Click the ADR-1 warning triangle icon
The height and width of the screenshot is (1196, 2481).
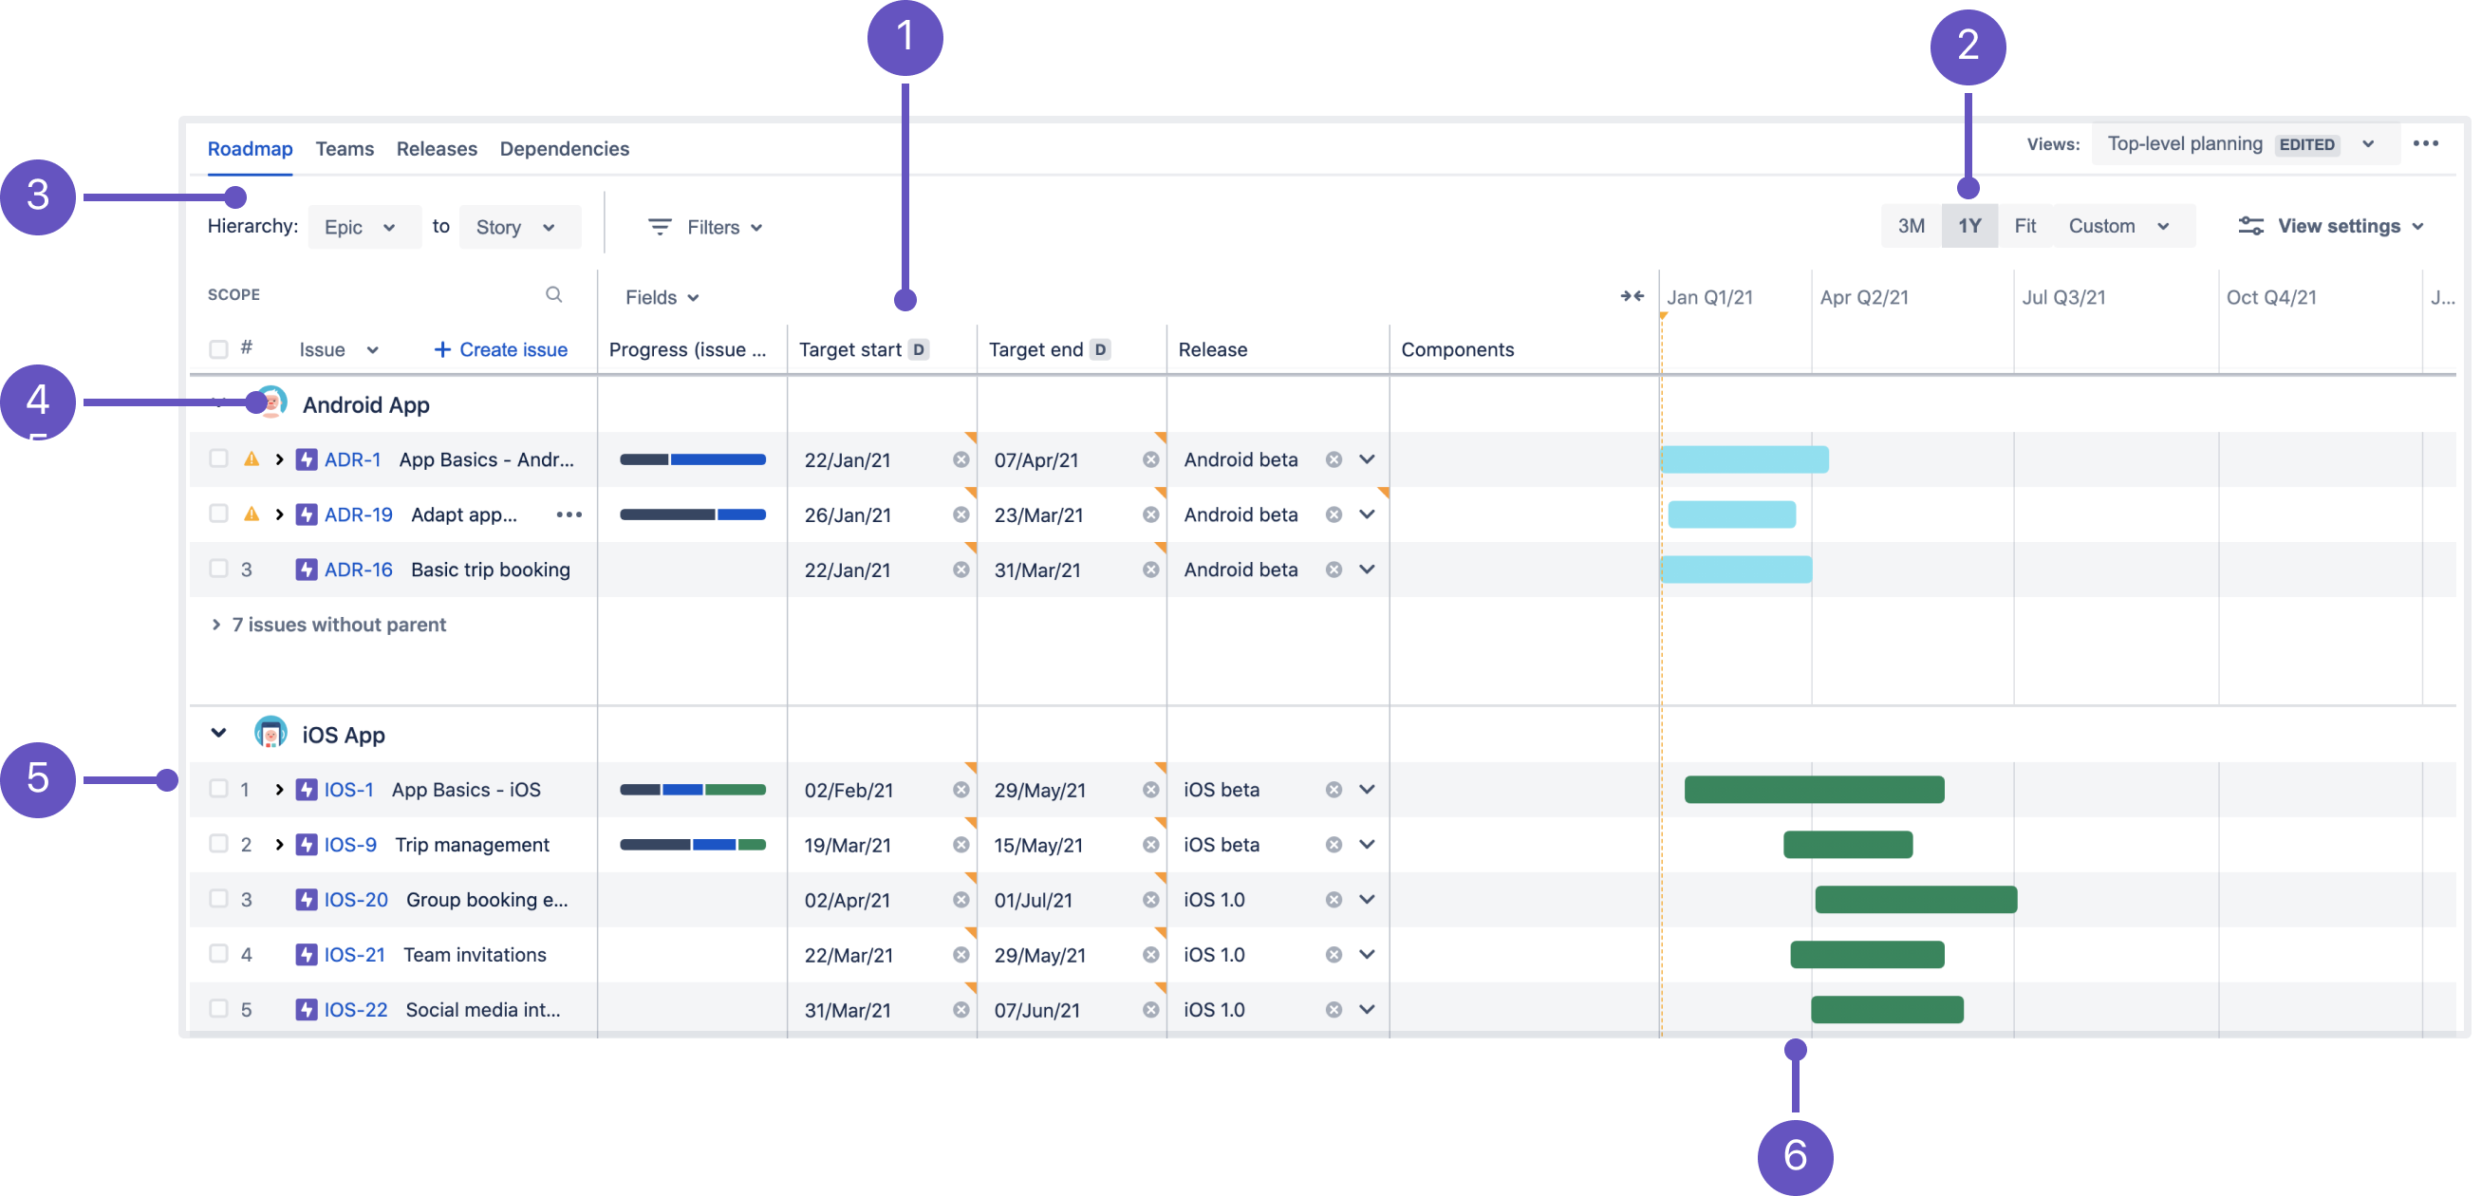(252, 459)
